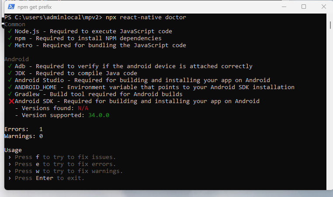Click the red X beside Android SDK
The image size is (333, 197).
[11, 101]
